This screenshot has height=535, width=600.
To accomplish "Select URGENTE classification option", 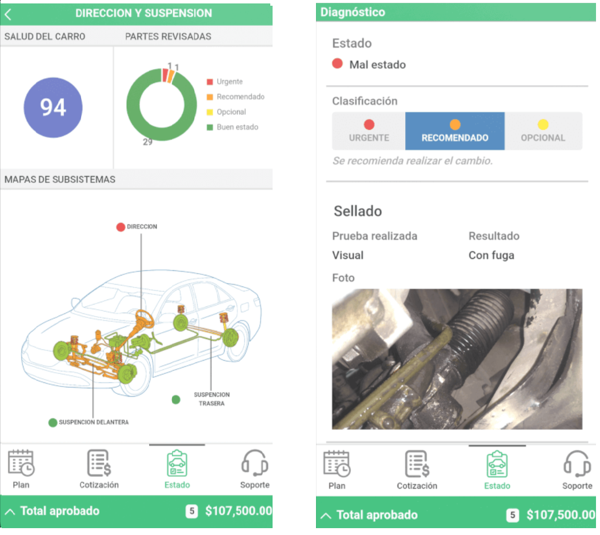I will (369, 131).
